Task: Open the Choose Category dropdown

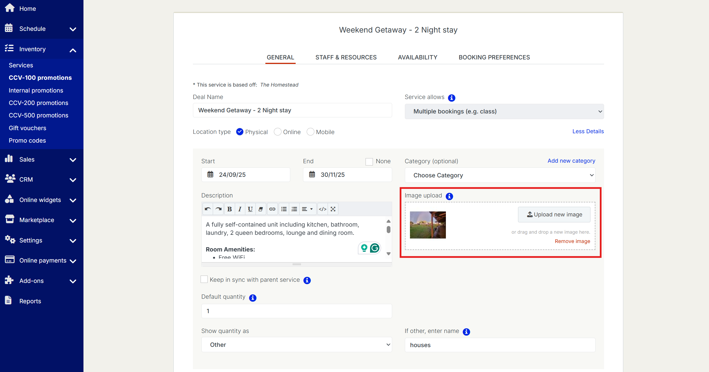Action: click(x=500, y=175)
